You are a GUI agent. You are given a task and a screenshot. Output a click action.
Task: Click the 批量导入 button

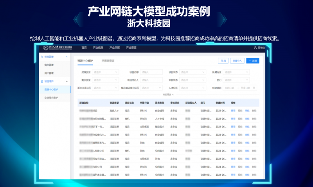click(237, 61)
